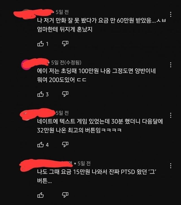
Task: Click the like count 4 on the 네이트 comment
Action: tap(47, 145)
